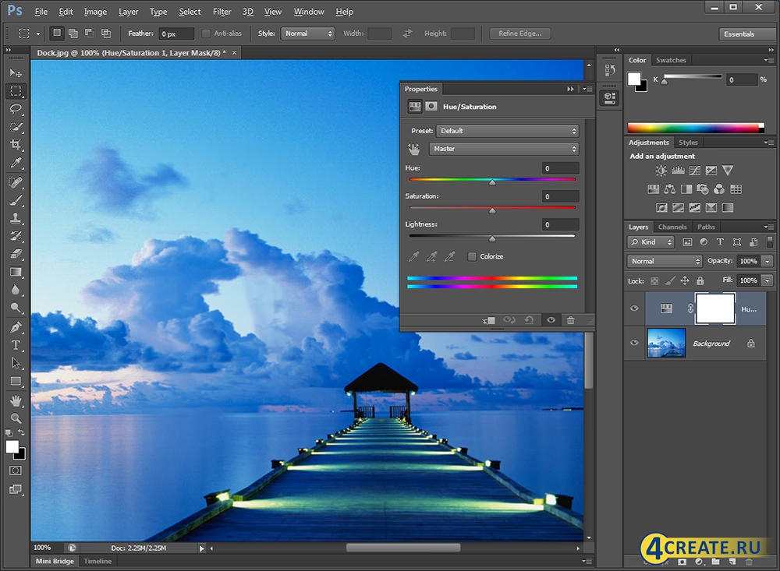Screen dimensions: 780x571
Task: Select the History Brush tool
Action: [16, 236]
